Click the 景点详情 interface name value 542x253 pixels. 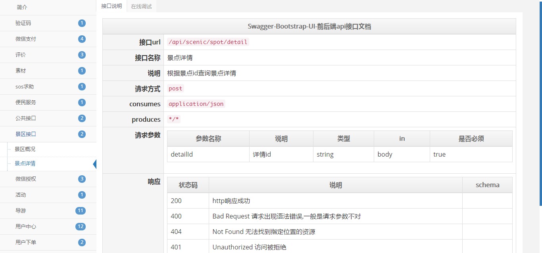pos(180,57)
